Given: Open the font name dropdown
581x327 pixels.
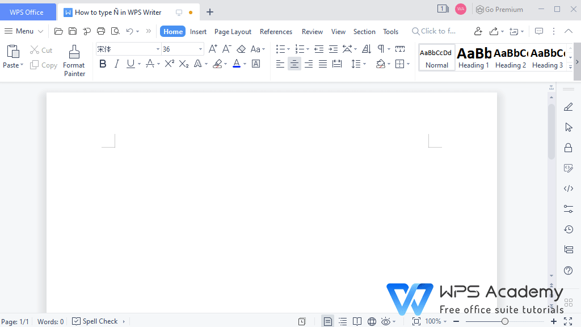Looking at the screenshot, I should point(158,49).
